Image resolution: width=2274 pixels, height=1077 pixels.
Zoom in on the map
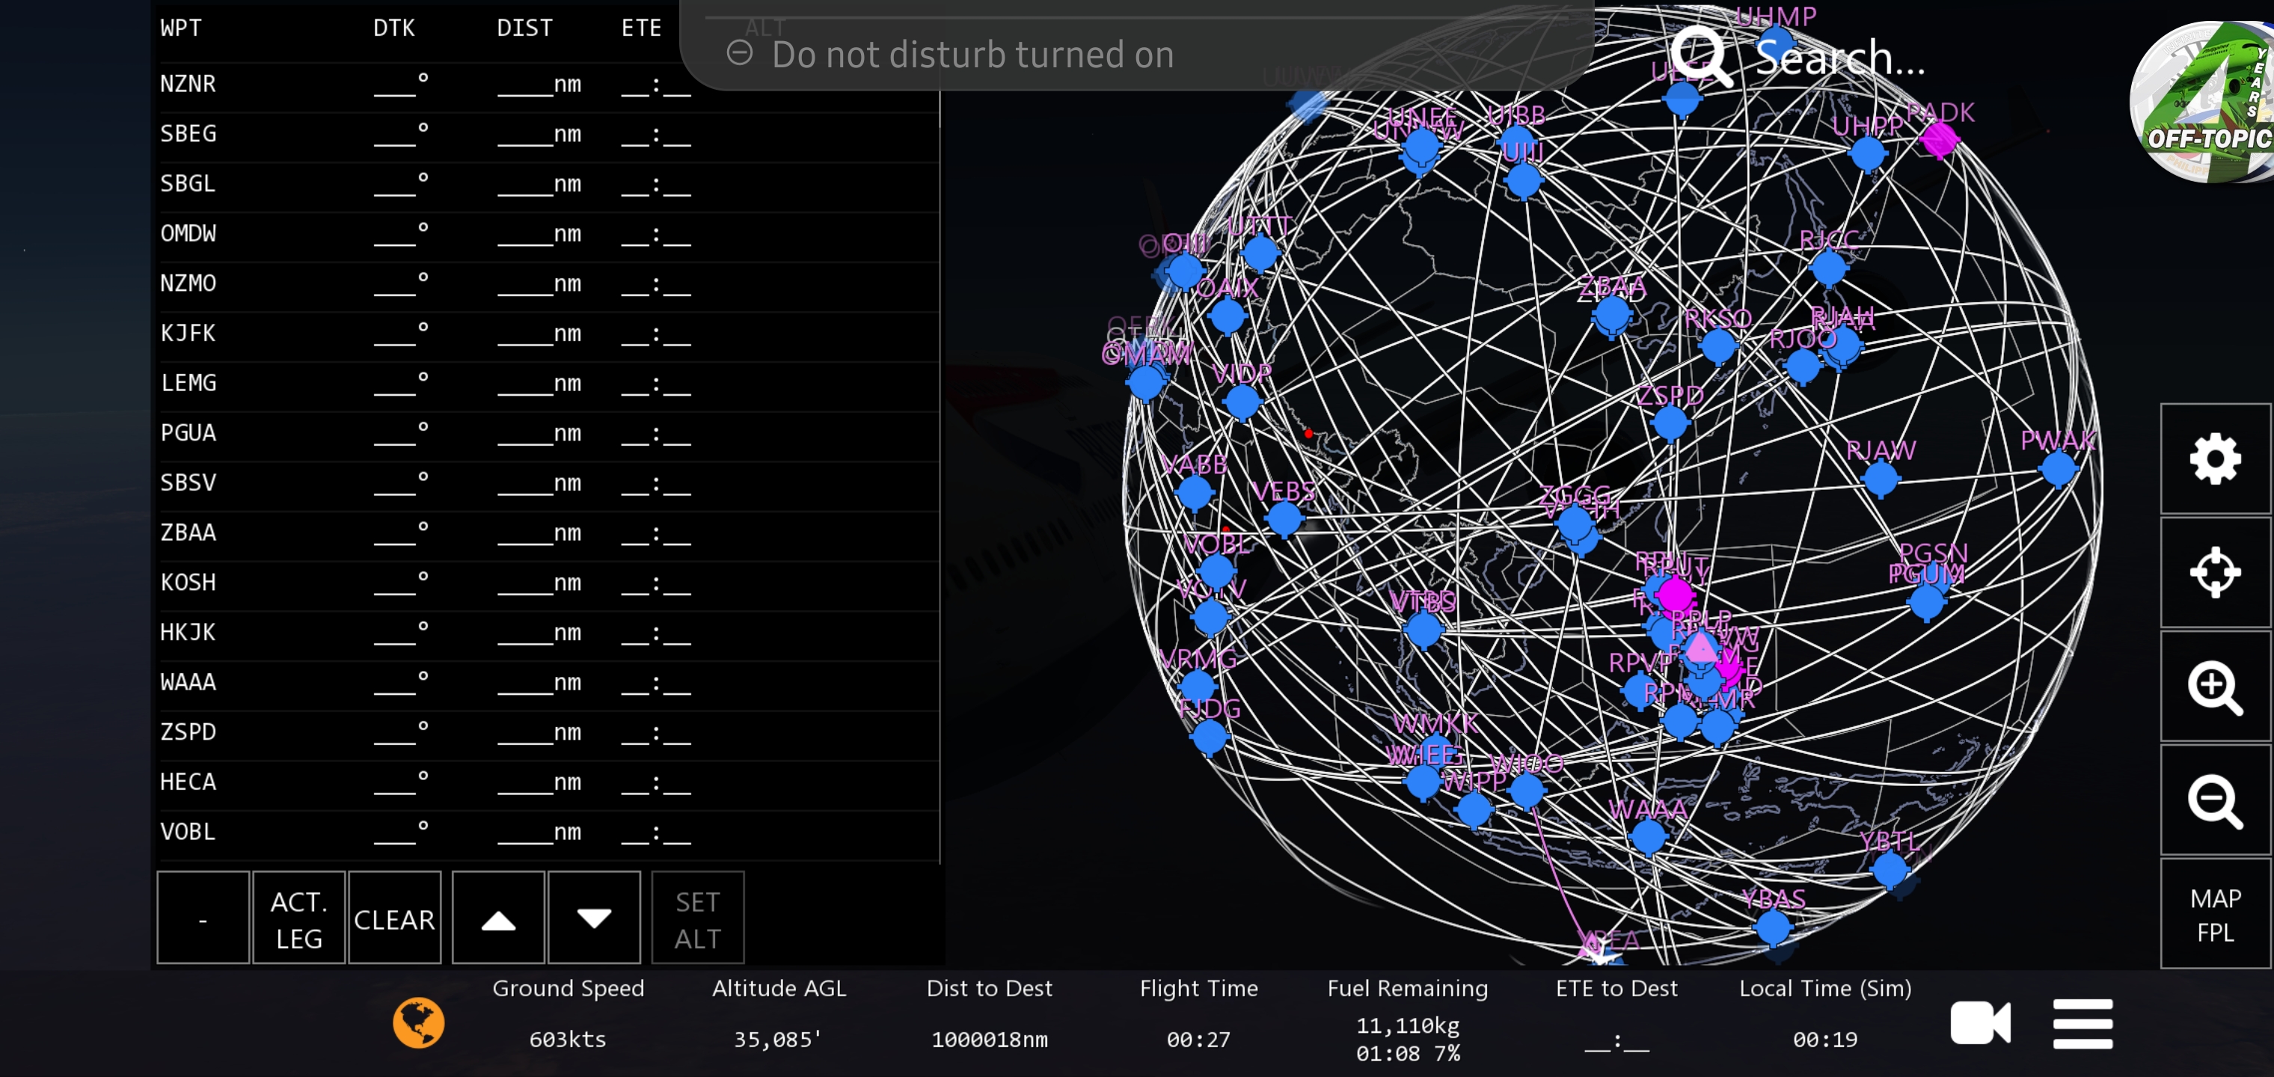point(2214,686)
